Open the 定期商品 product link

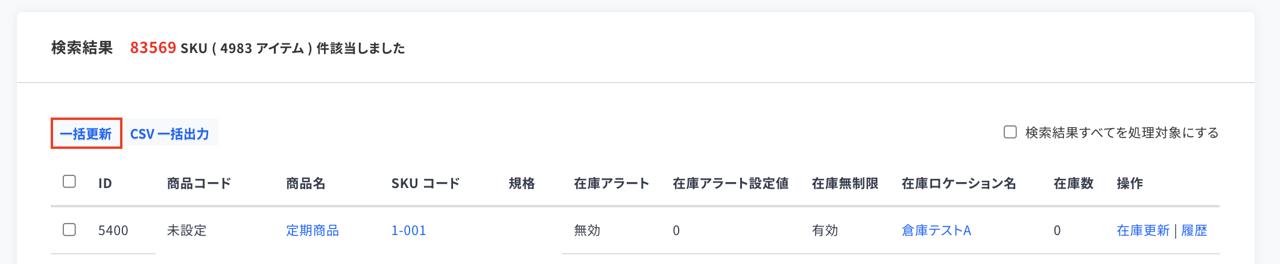(x=312, y=230)
